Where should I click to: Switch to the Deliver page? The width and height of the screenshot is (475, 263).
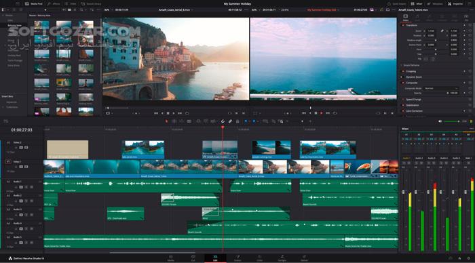pos(304,258)
